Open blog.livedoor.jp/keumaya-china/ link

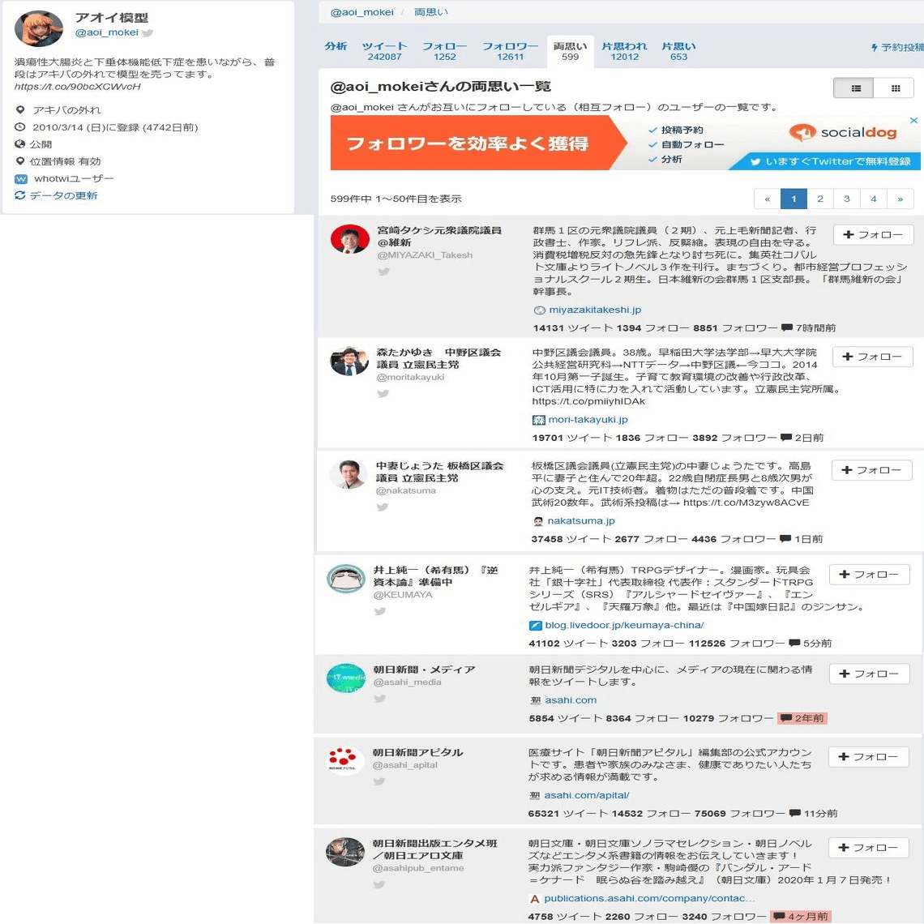click(x=625, y=625)
